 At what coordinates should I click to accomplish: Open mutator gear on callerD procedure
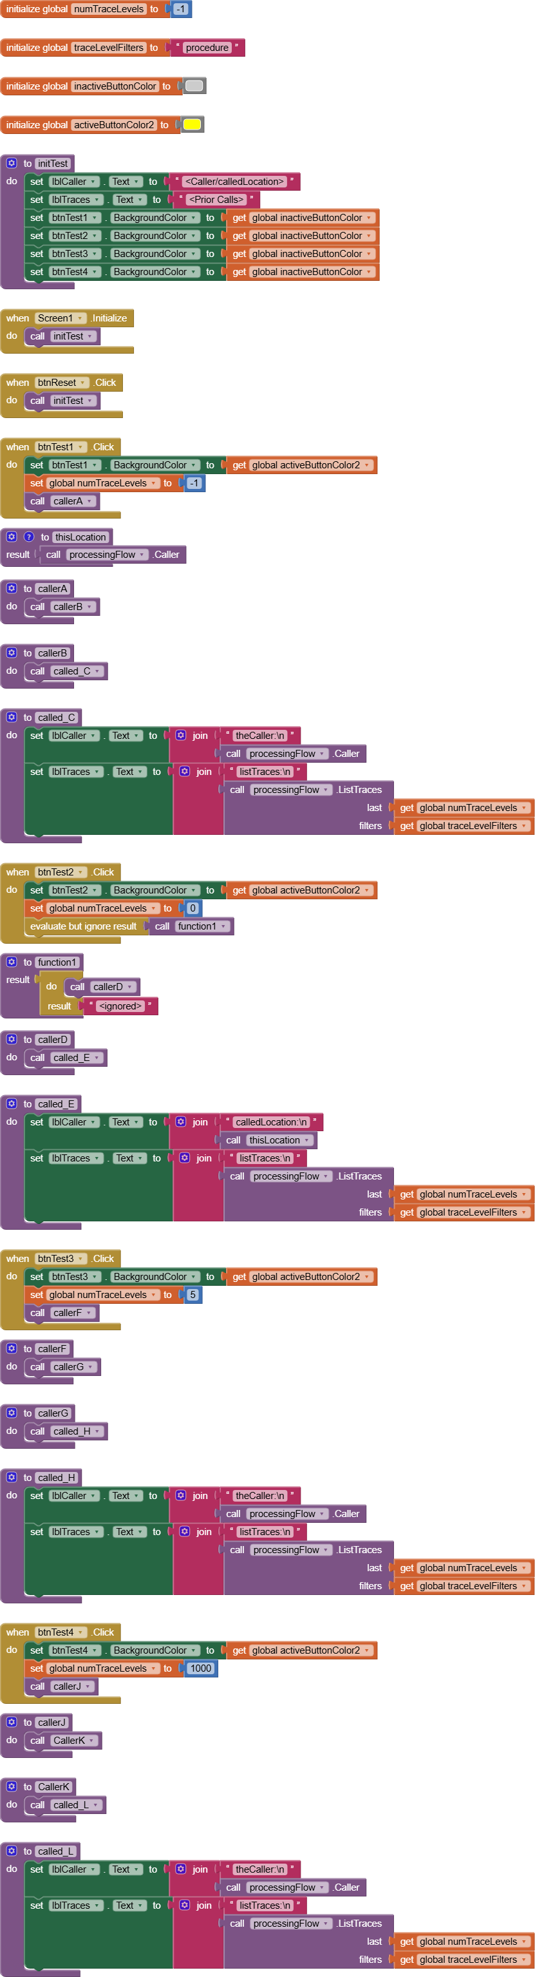point(12,1040)
